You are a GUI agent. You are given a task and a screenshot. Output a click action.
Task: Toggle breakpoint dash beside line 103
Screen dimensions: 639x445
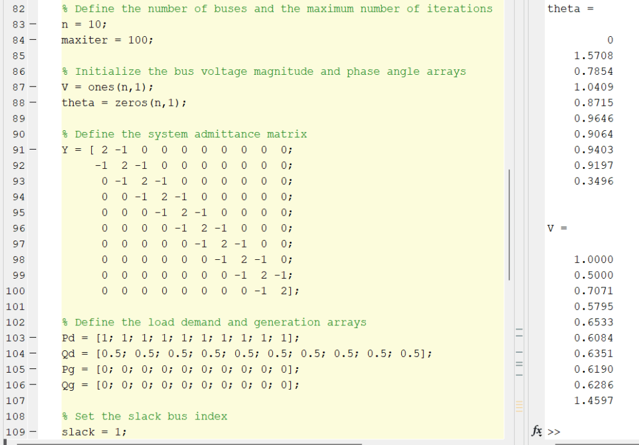[x=32, y=338]
